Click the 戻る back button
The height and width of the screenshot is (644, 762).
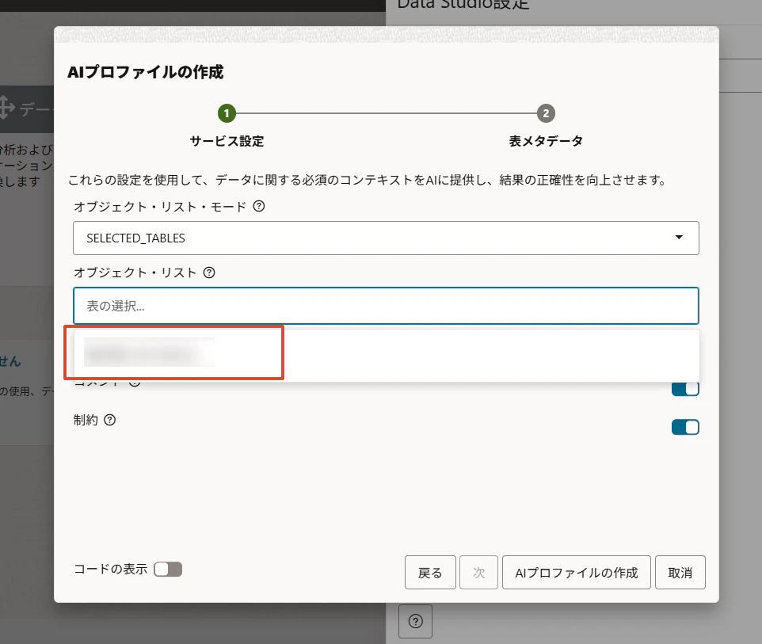click(430, 573)
